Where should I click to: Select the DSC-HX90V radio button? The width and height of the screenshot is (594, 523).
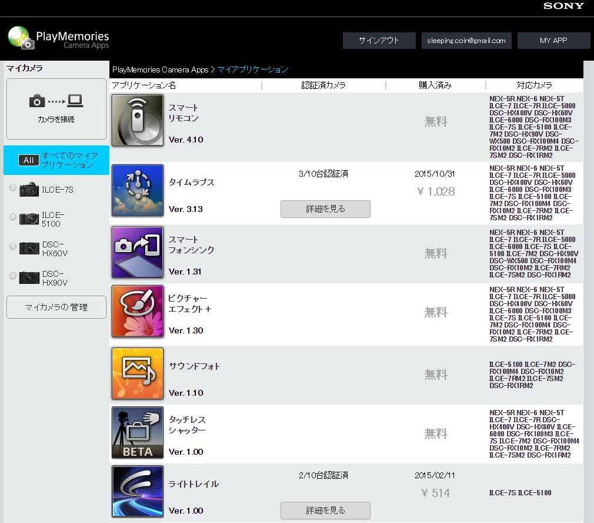[x=13, y=276]
